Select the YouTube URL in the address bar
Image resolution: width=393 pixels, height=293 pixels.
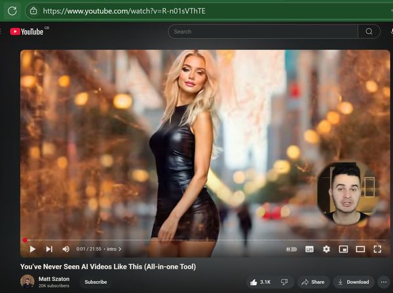point(124,11)
